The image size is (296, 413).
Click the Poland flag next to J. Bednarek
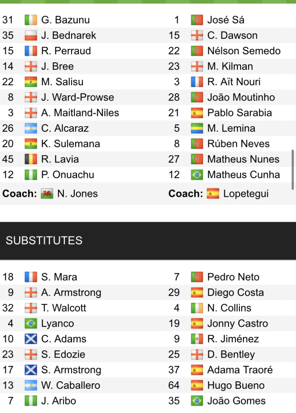[31, 36]
